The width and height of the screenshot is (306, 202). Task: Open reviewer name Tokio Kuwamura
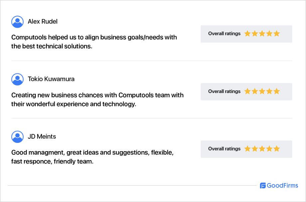point(51,79)
